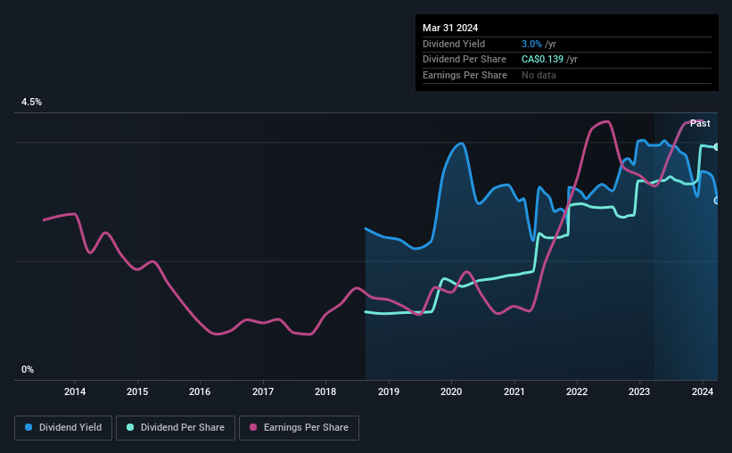The height and width of the screenshot is (453, 732).
Task: Click the teal Dividend Per Share legend dot
Action: tap(130, 427)
